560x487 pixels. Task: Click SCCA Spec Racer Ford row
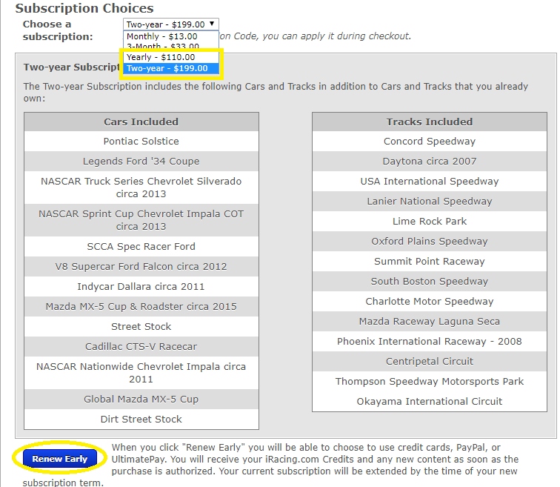tap(141, 247)
